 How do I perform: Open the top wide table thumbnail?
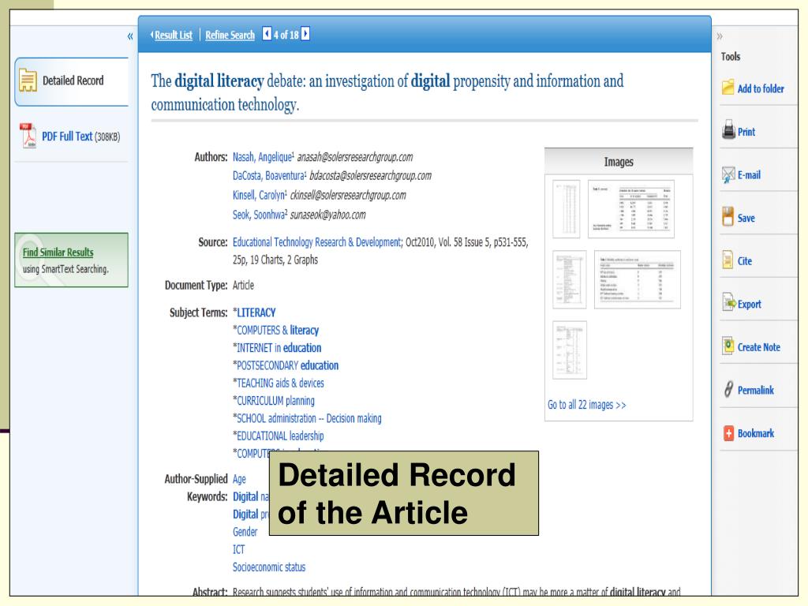pyautogui.click(x=630, y=208)
